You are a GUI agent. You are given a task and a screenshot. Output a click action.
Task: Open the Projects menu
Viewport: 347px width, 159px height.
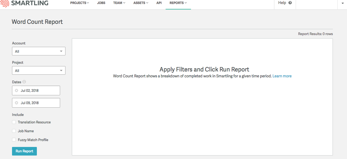(x=80, y=3)
